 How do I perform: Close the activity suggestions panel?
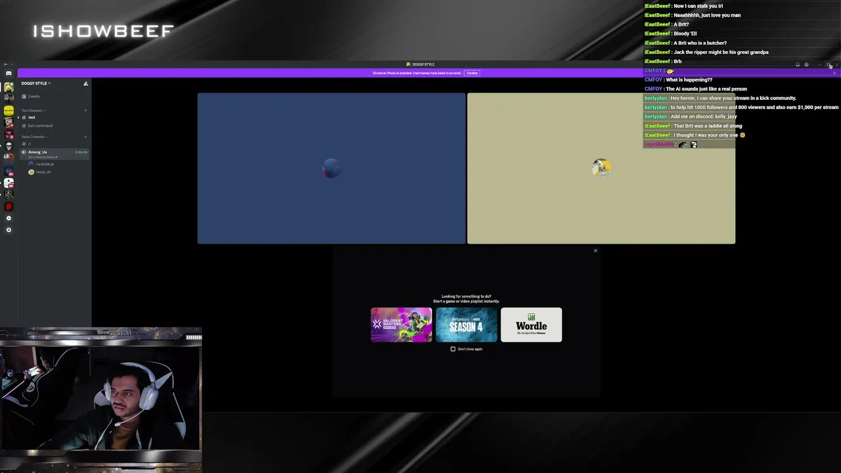pos(595,250)
